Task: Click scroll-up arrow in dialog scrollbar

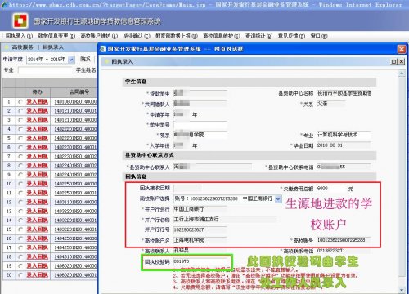Action: pos(402,73)
